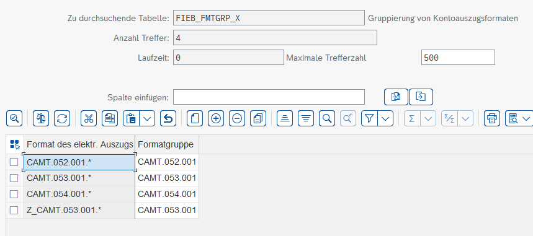The image size is (533, 236).
Task: Click the Undo arrow icon
Action: [168, 118]
